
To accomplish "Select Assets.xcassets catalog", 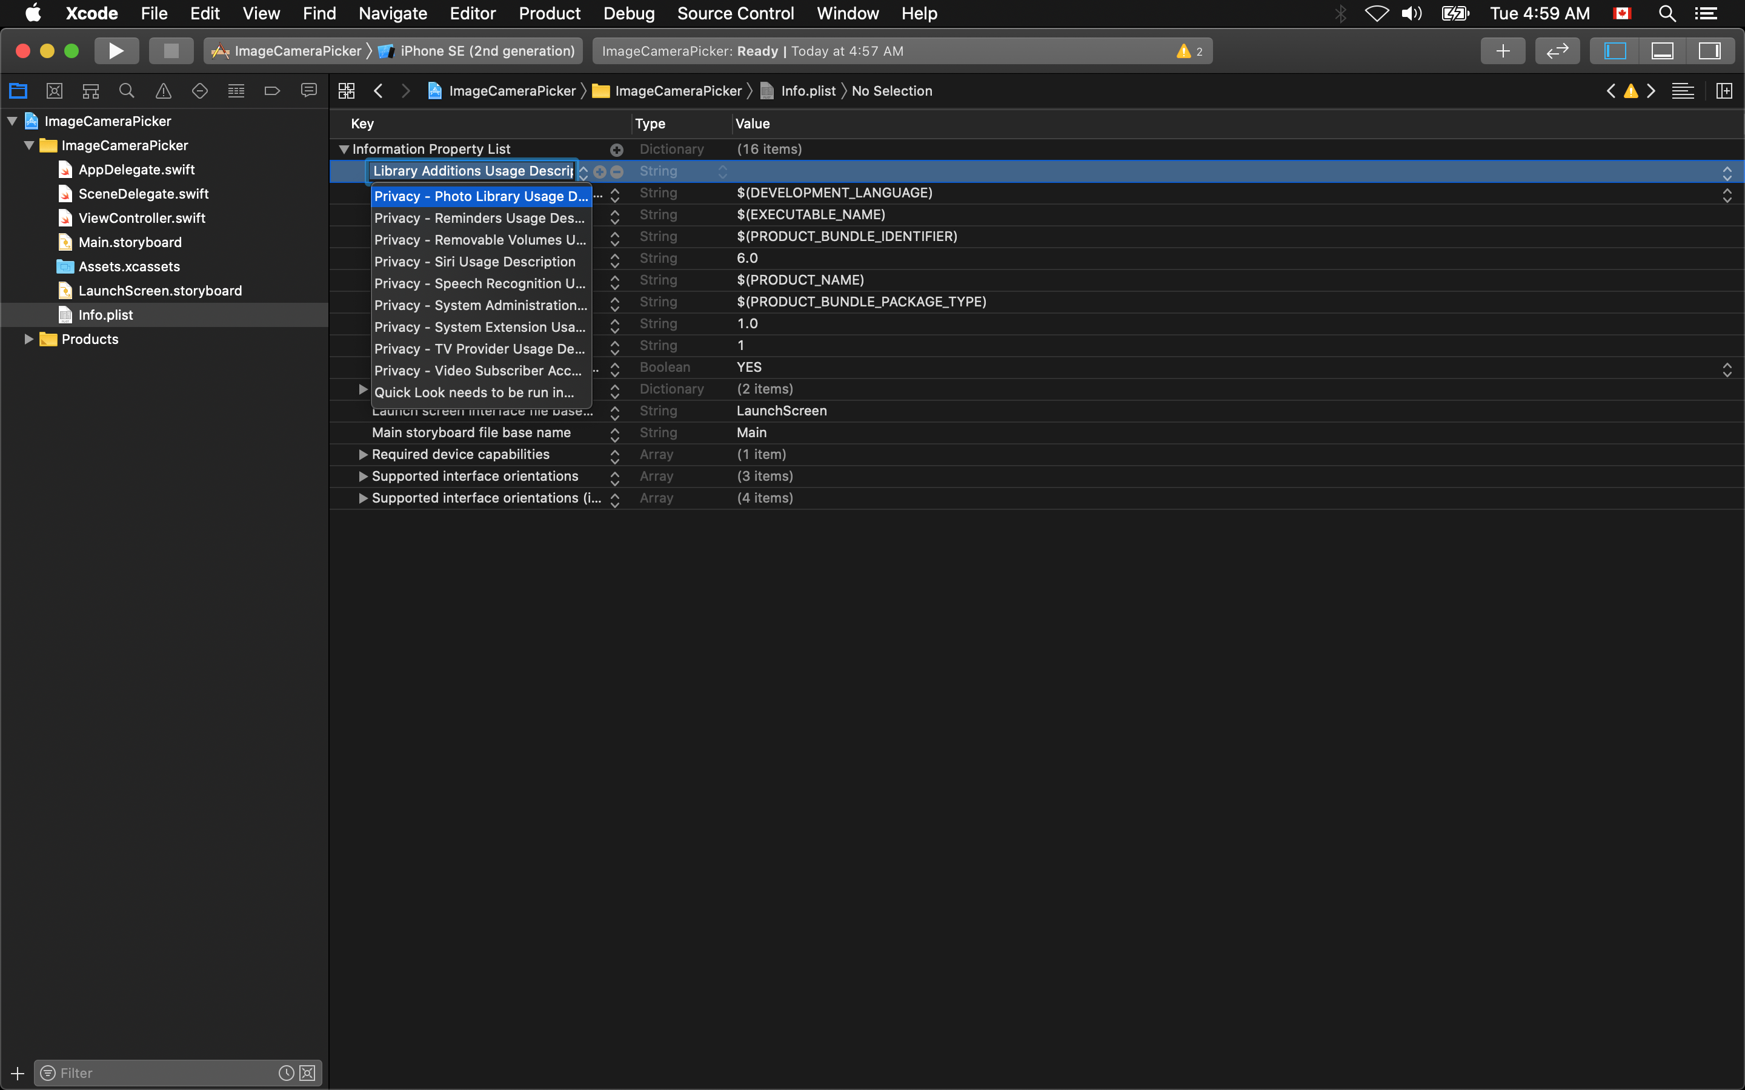I will point(129,266).
